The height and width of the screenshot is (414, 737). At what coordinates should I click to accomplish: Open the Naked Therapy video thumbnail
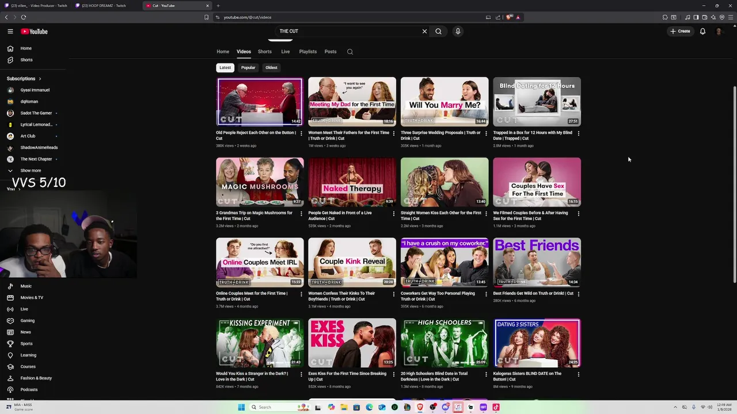(x=352, y=182)
